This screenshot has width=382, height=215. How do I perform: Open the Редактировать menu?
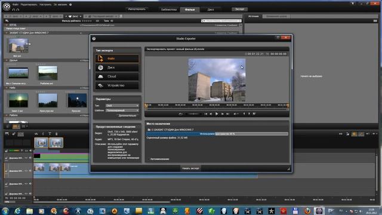pos(29,4)
